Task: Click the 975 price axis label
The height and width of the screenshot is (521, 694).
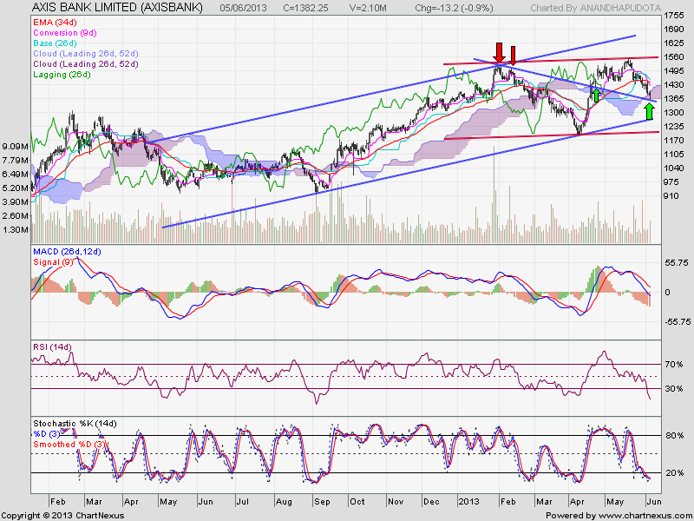Action: coord(671,182)
